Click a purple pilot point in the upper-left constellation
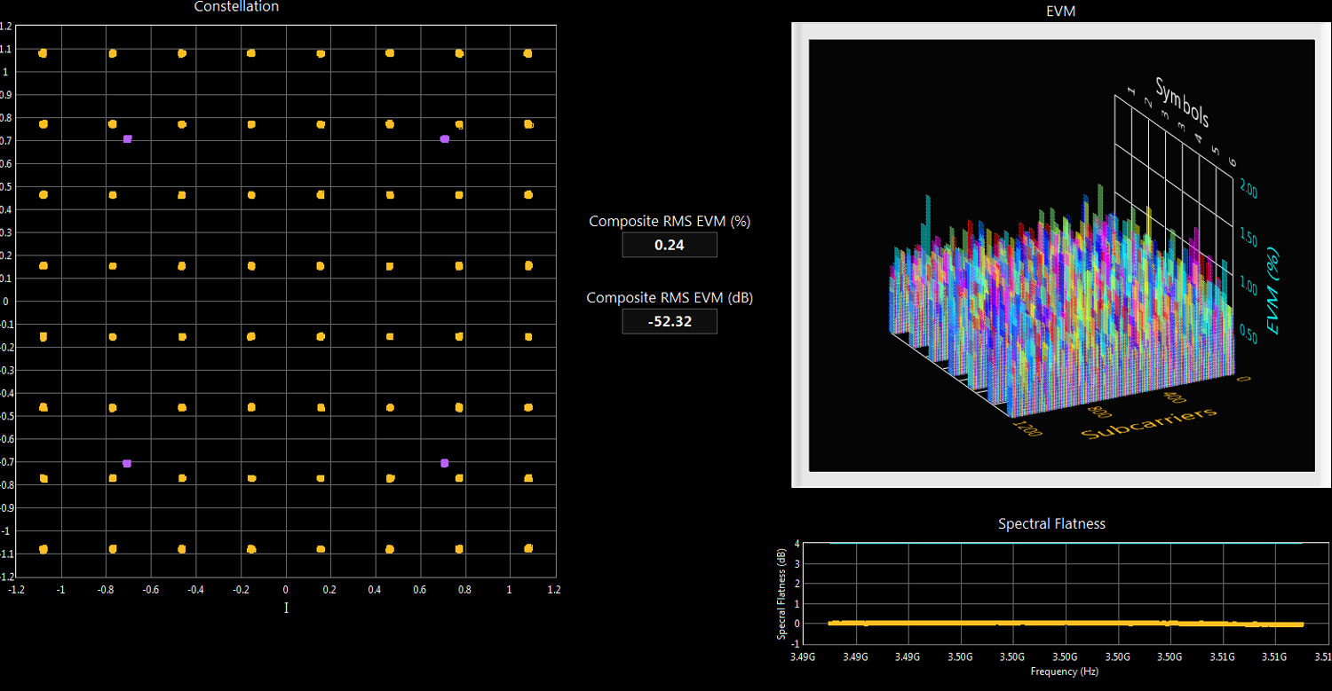Screen dimensions: 1332x691 [127, 138]
